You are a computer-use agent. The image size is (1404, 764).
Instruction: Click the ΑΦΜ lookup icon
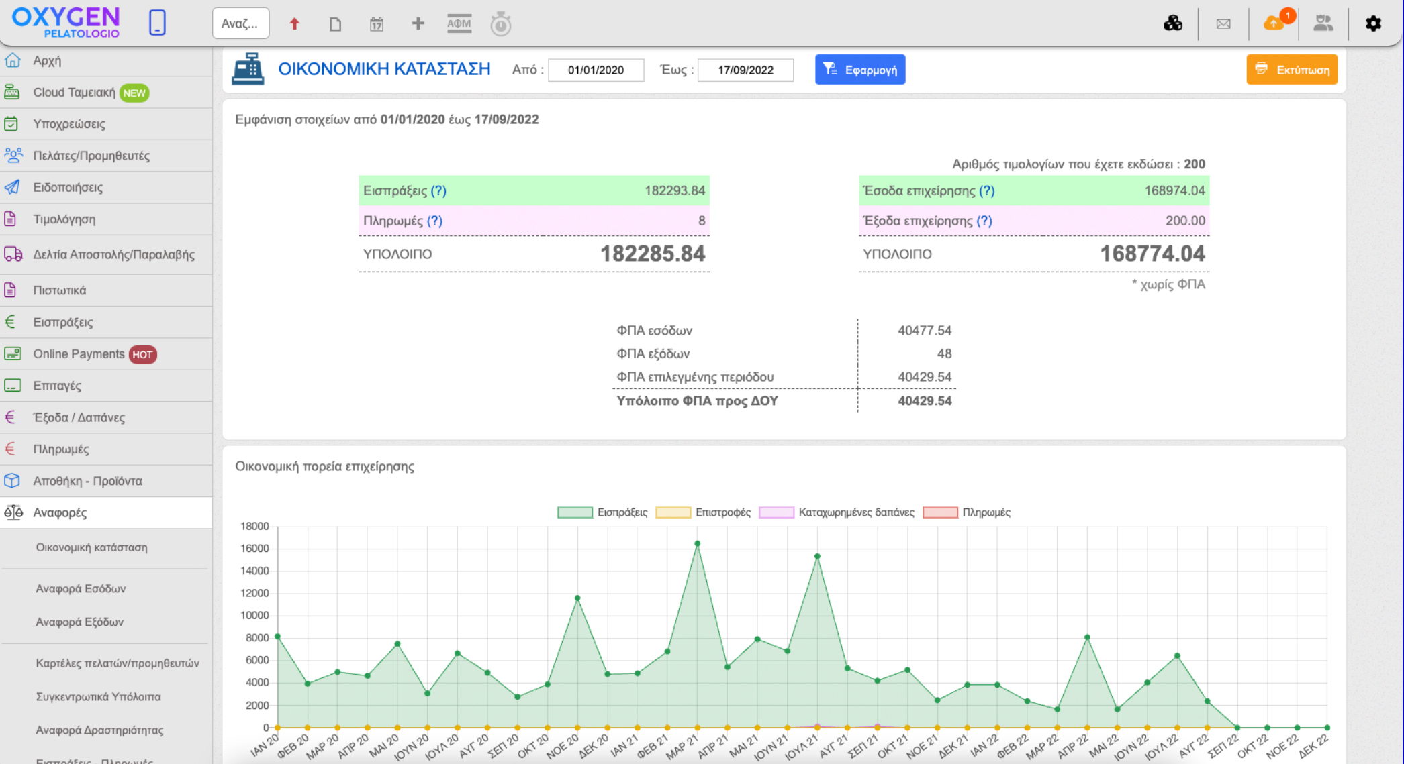(x=459, y=24)
